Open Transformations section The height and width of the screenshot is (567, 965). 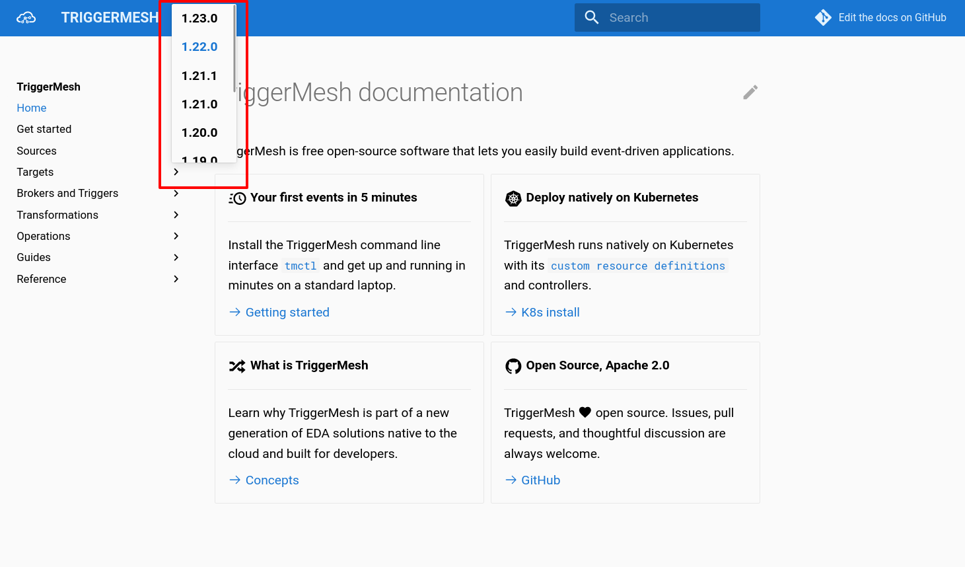pos(57,215)
